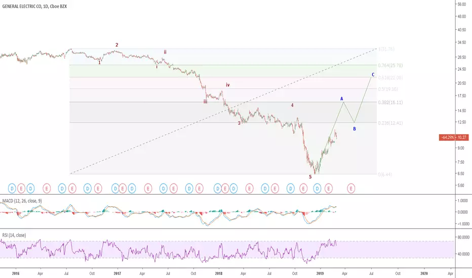
Task: Click the 5.60 price axis label
Action: coord(461,186)
